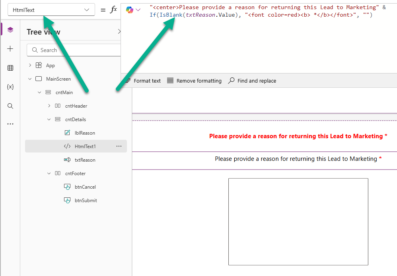This screenshot has height=276, width=397.
Task: Click the Insert plus icon in sidebar
Action: point(10,49)
